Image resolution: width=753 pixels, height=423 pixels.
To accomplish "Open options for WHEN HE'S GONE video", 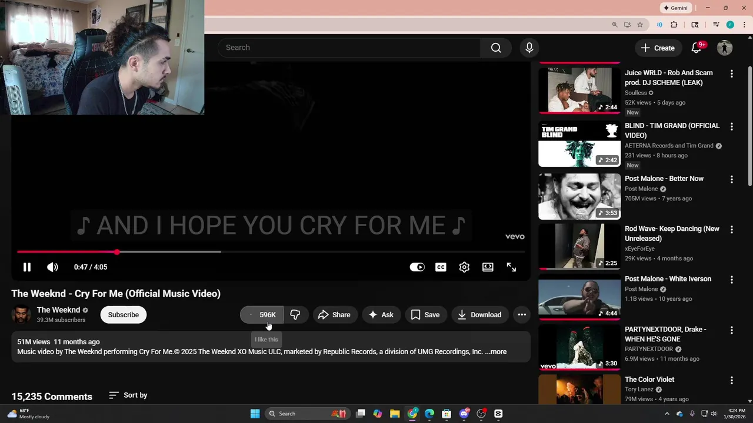I will (x=732, y=331).
